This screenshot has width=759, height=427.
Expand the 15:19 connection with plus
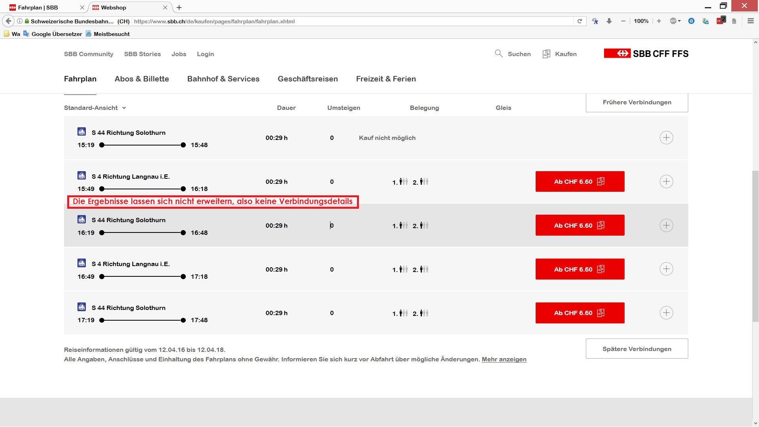tap(666, 138)
